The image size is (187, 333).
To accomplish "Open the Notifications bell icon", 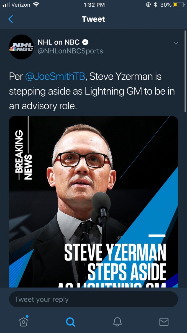I will point(117,322).
